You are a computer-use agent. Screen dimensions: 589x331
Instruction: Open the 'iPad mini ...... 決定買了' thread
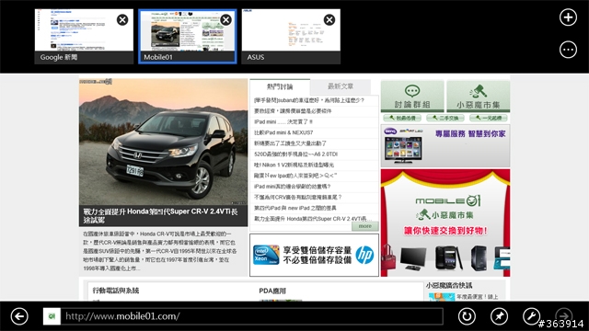(283, 121)
